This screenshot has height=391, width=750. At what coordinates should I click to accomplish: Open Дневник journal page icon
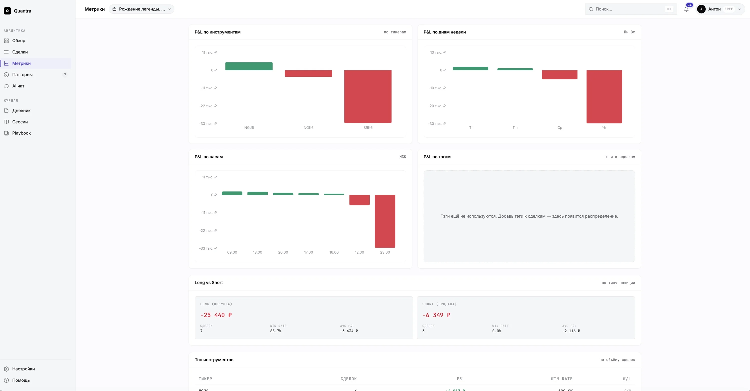coord(6,110)
